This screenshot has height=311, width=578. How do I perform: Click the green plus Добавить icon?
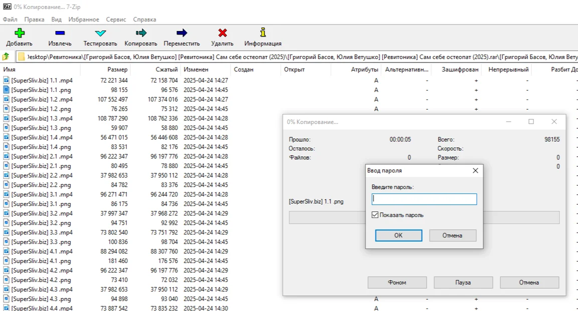(19, 33)
